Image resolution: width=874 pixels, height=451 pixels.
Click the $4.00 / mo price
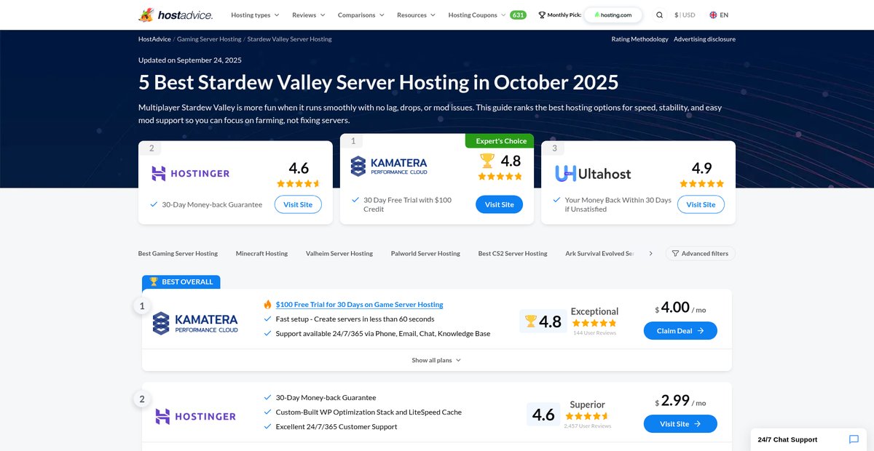[x=680, y=308]
